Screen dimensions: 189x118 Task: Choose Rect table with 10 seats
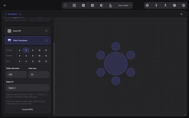[x=39, y=61]
